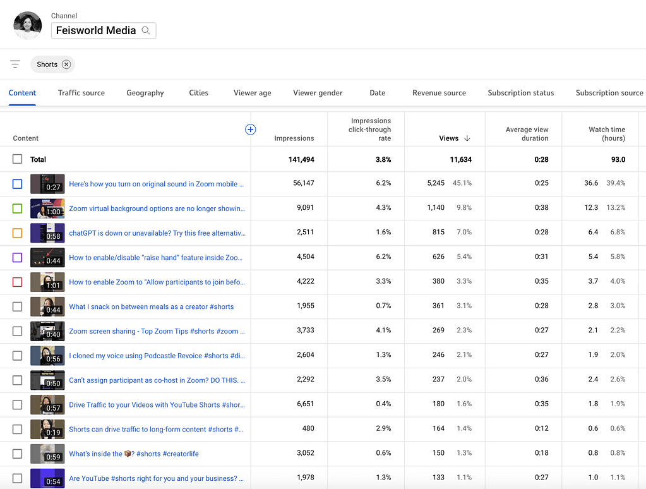Open the Viewer age tab

[x=252, y=93]
